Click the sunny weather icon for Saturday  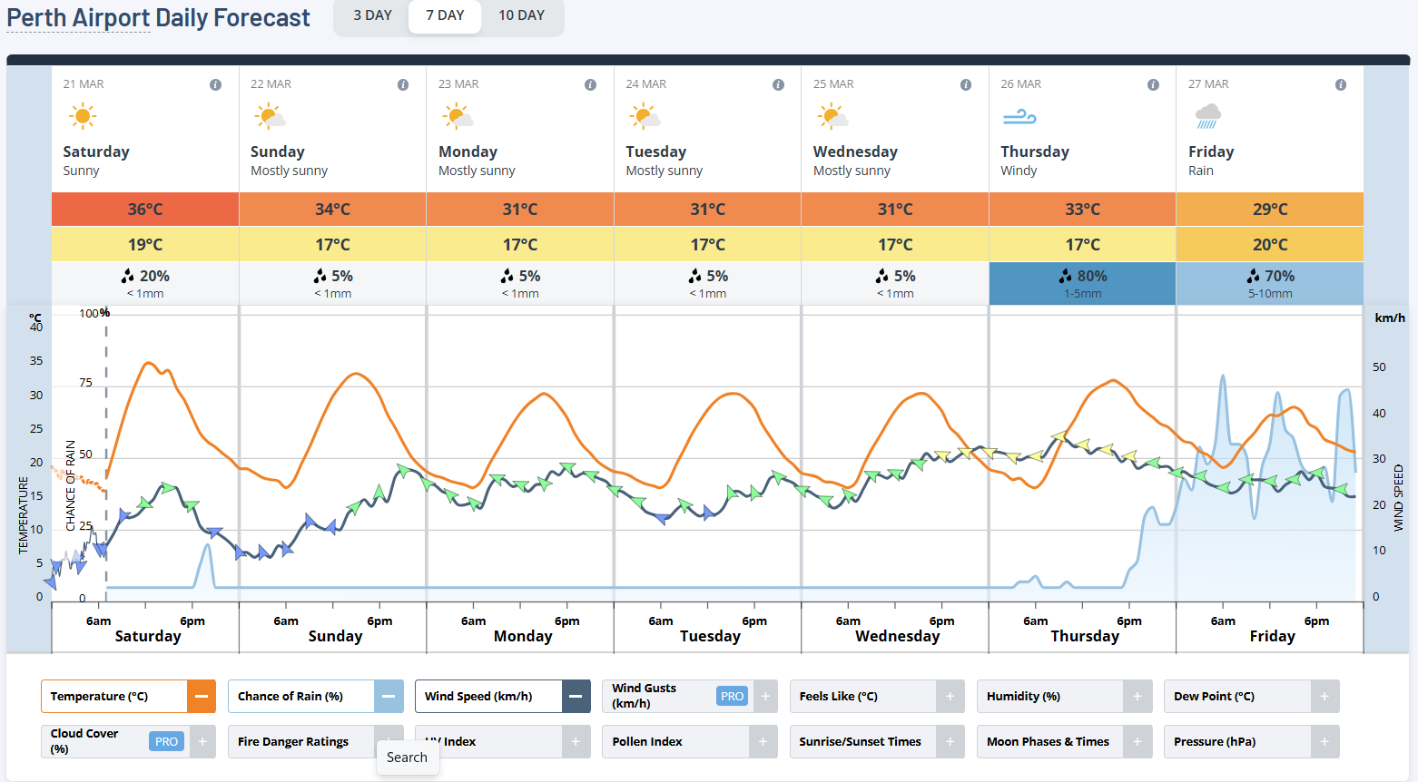[82, 116]
